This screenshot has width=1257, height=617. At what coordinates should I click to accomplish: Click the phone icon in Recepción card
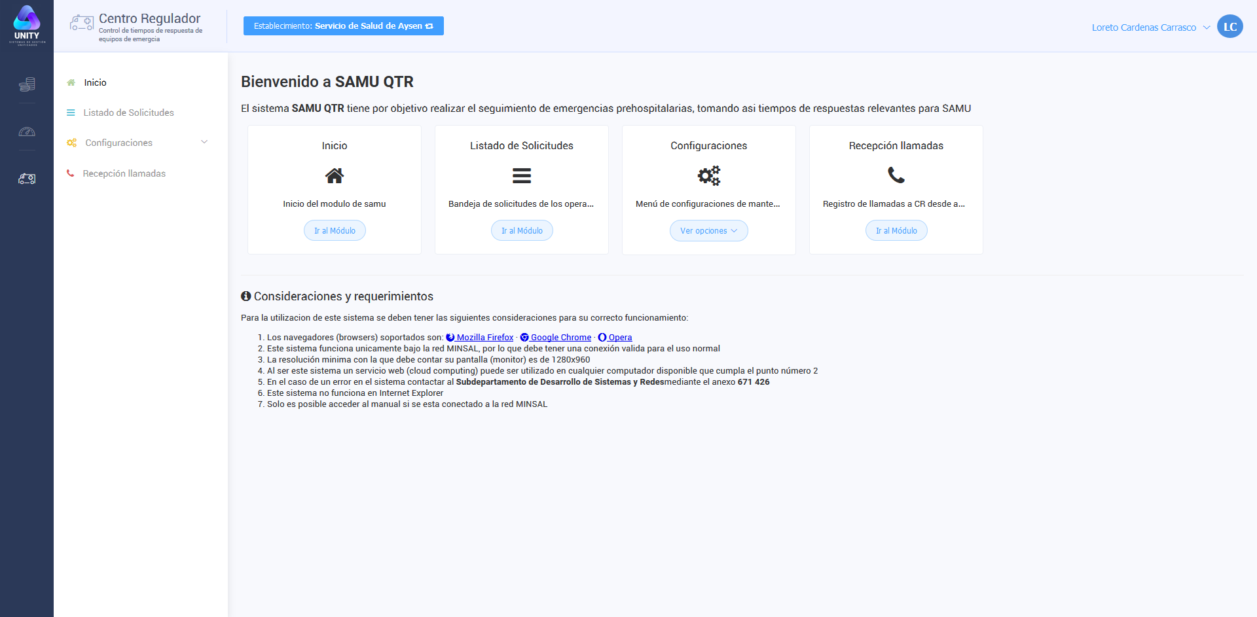coord(896,175)
